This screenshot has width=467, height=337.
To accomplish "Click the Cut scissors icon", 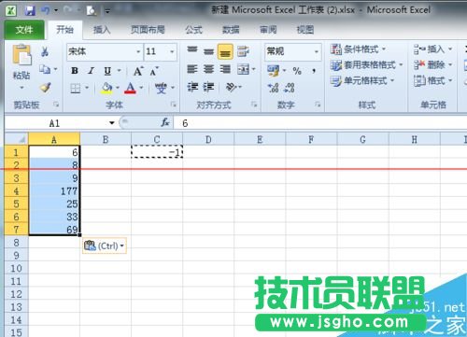I will (x=45, y=51).
